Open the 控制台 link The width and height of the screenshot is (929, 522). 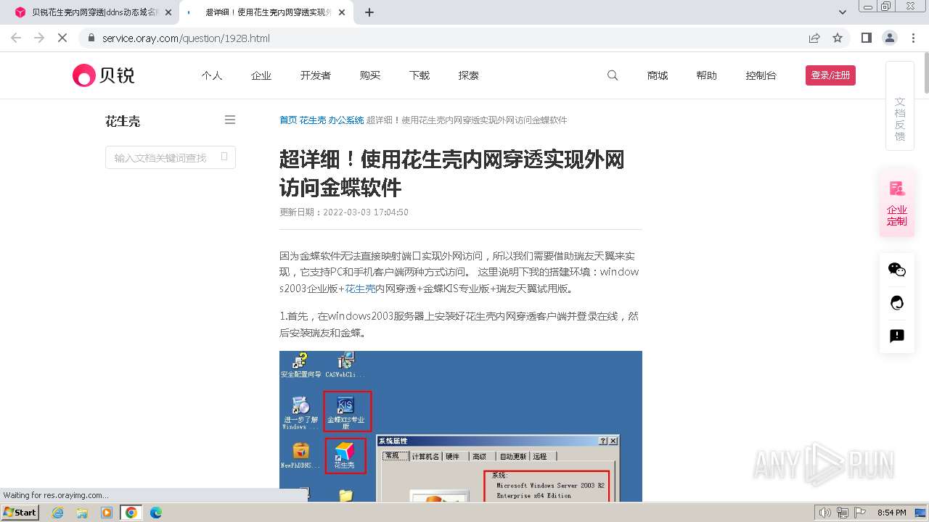(x=761, y=75)
